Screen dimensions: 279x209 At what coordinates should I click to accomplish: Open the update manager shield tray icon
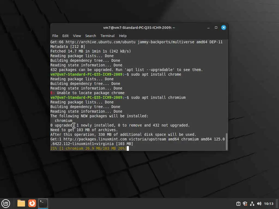245,204
